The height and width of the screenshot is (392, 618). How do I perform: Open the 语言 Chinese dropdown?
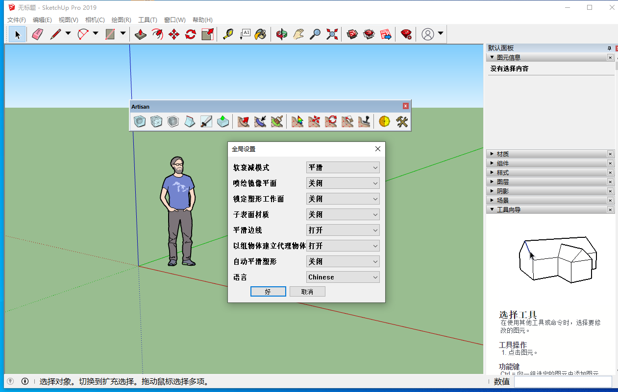click(343, 277)
